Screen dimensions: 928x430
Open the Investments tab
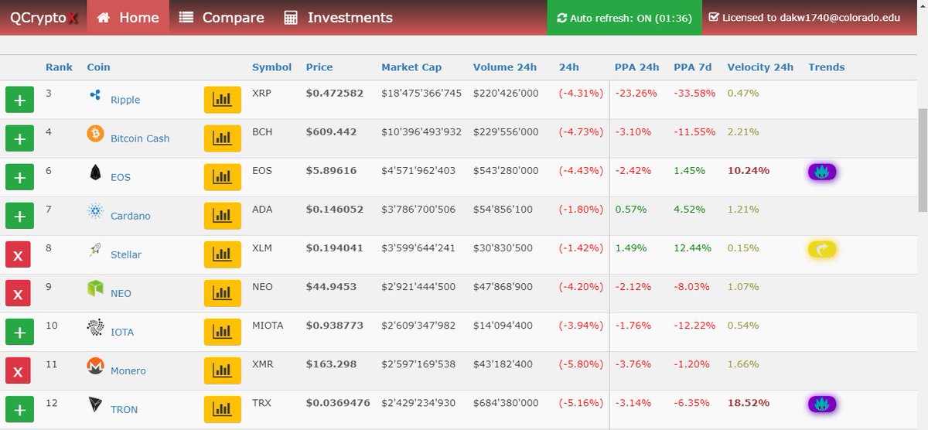point(338,17)
